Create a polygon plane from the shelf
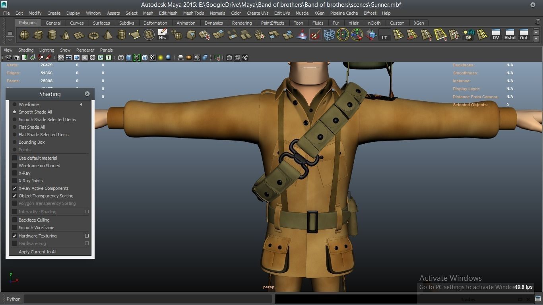Image resolution: width=543 pixels, height=305 pixels. pos(80,35)
